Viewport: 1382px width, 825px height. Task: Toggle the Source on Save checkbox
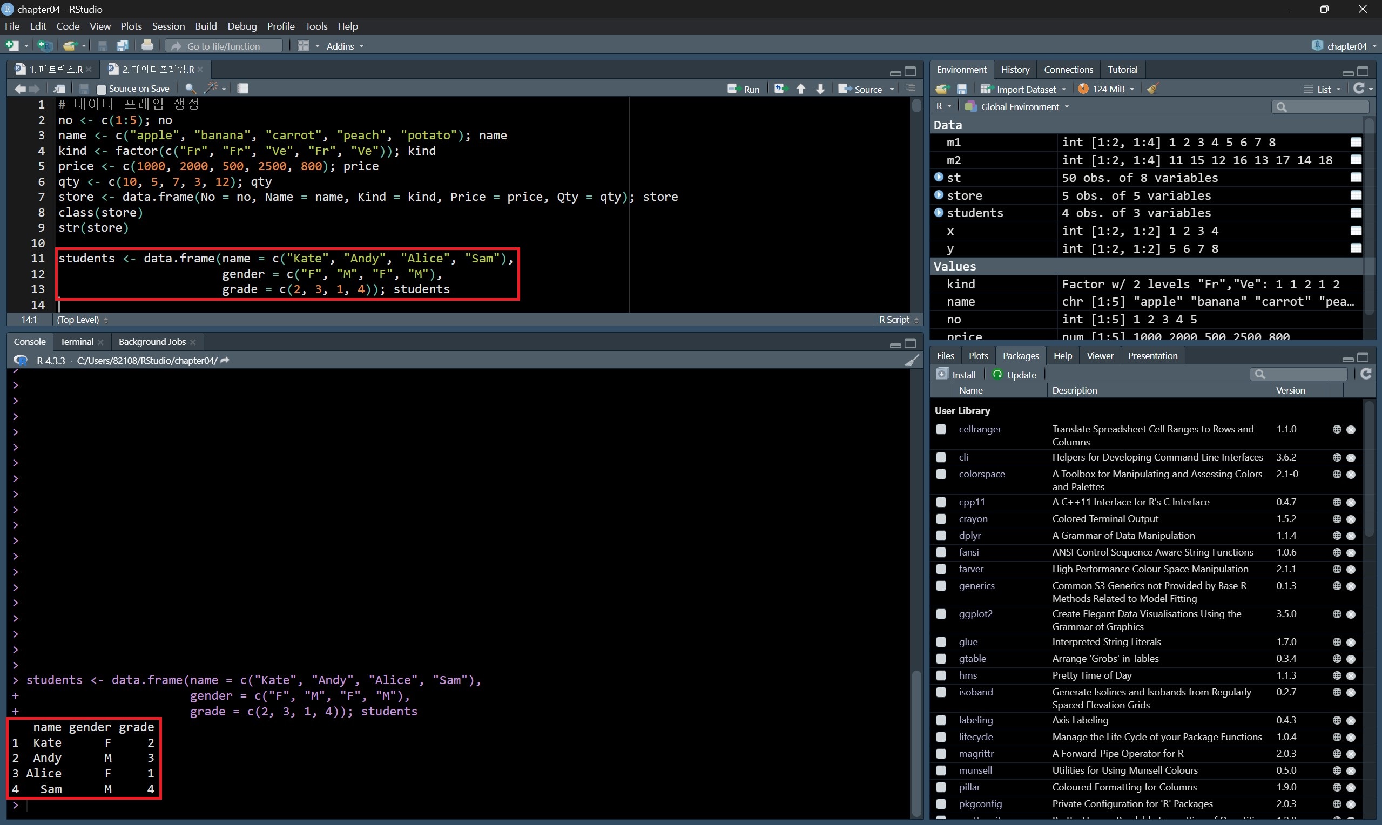pos(101,89)
